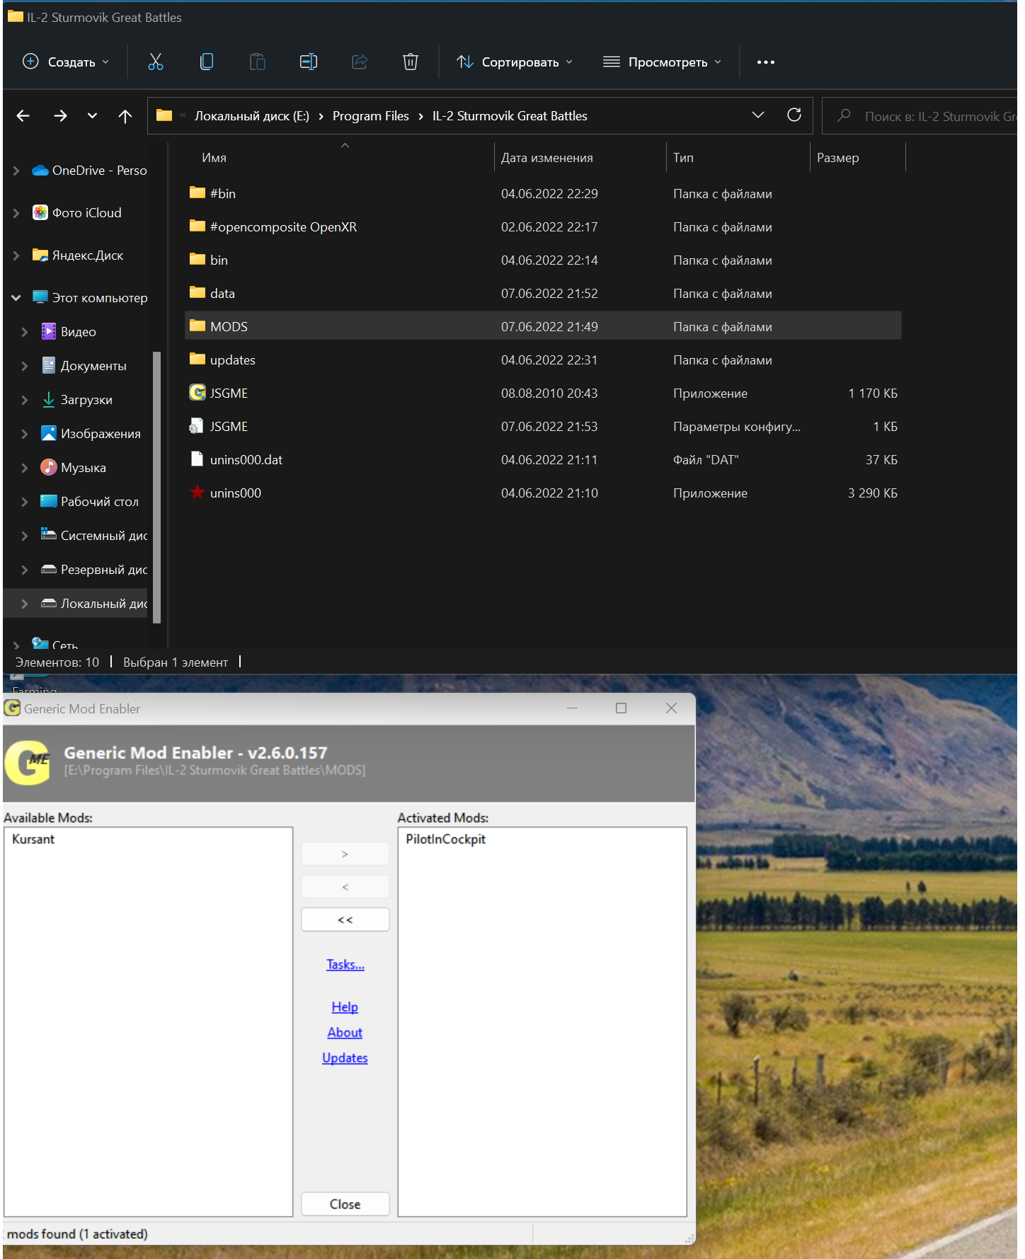This screenshot has width=1025, height=1259.
Task: Click the Rename icon in Explorer toolbar
Action: pyautogui.click(x=309, y=62)
